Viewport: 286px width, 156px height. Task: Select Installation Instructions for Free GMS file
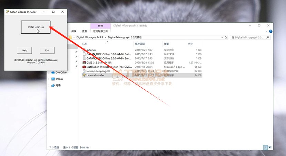point(109,67)
